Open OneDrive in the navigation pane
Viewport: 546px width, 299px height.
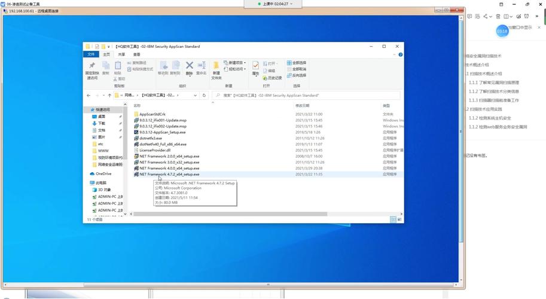(x=103, y=174)
